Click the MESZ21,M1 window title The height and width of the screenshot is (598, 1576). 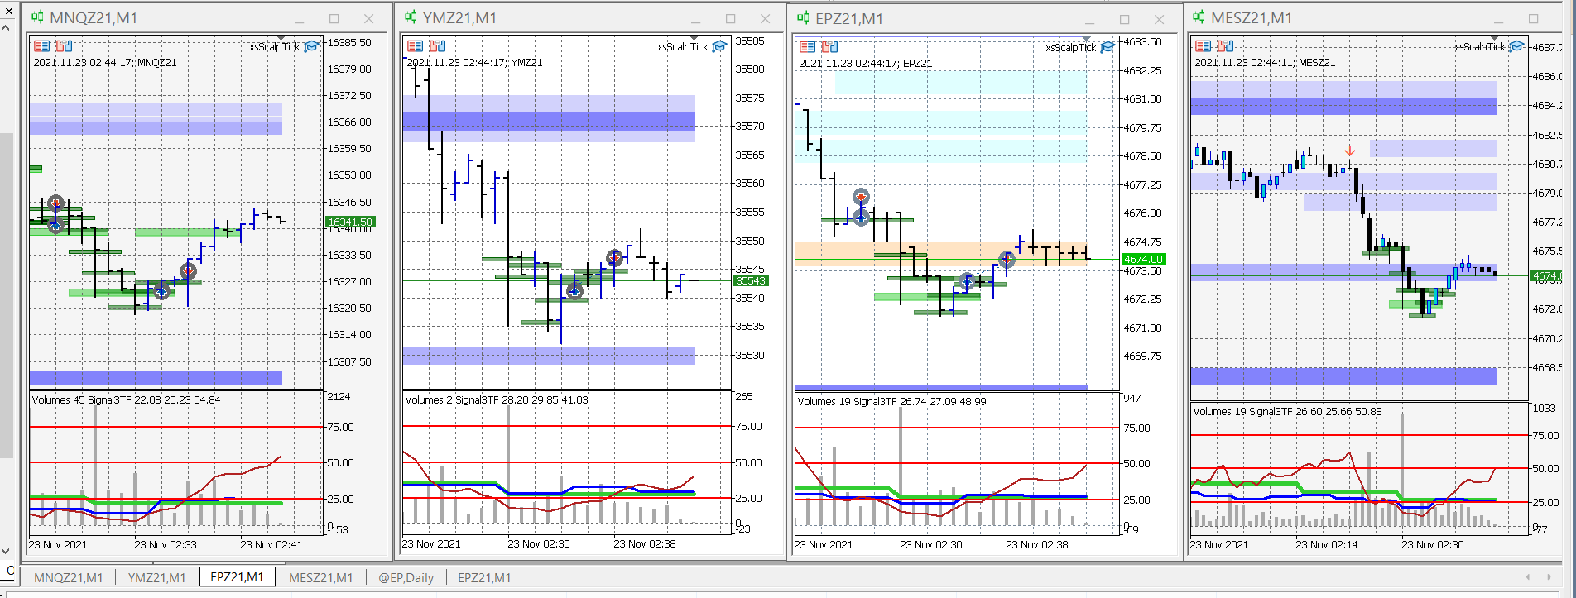pyautogui.click(x=1252, y=18)
